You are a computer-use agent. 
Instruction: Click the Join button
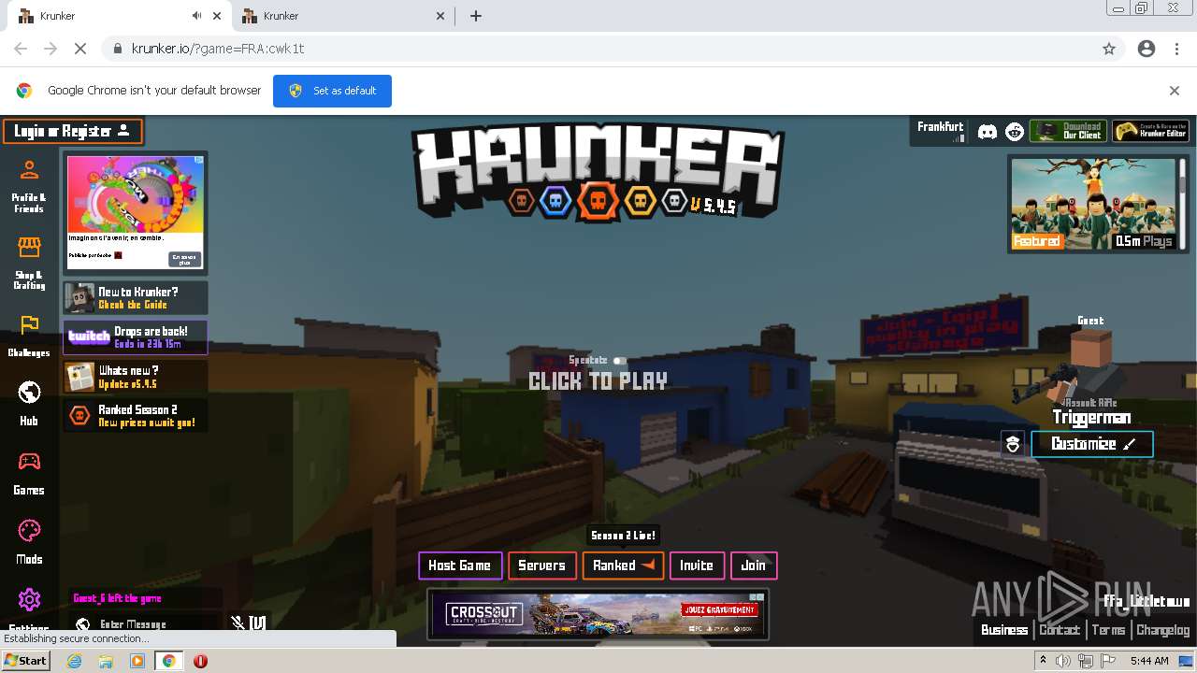click(754, 566)
